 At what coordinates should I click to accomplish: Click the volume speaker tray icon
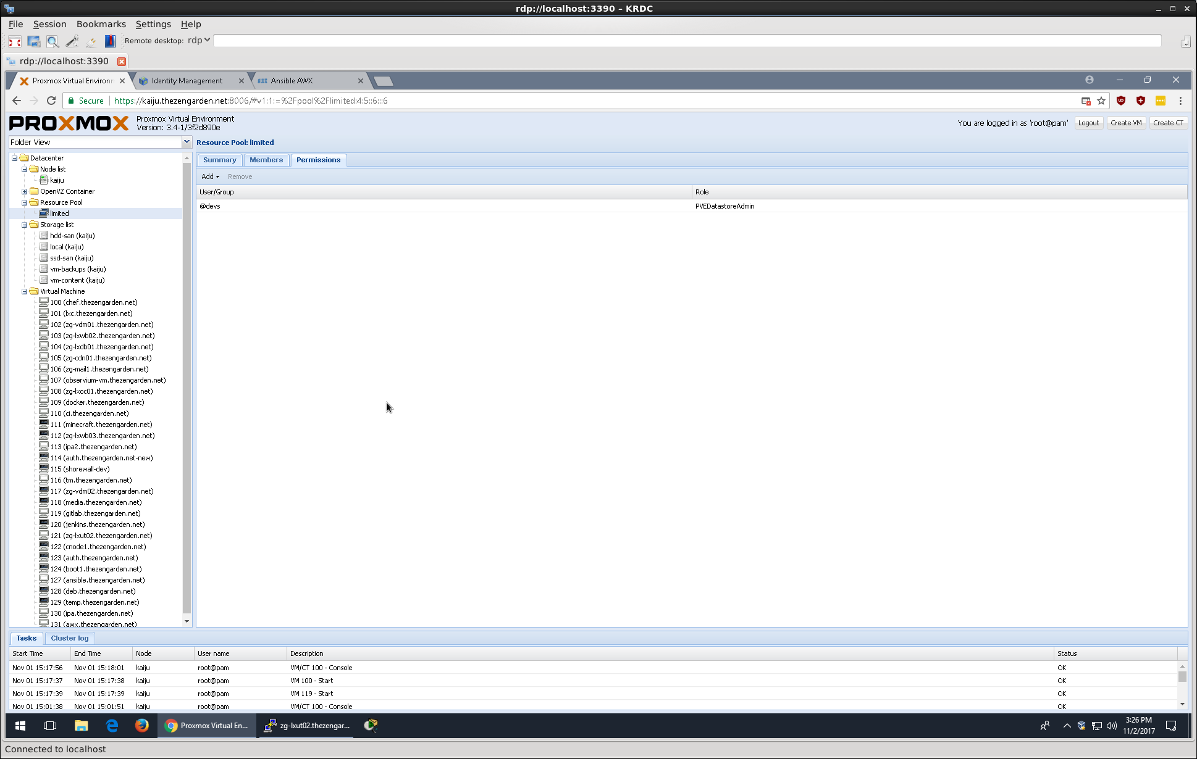click(1112, 726)
